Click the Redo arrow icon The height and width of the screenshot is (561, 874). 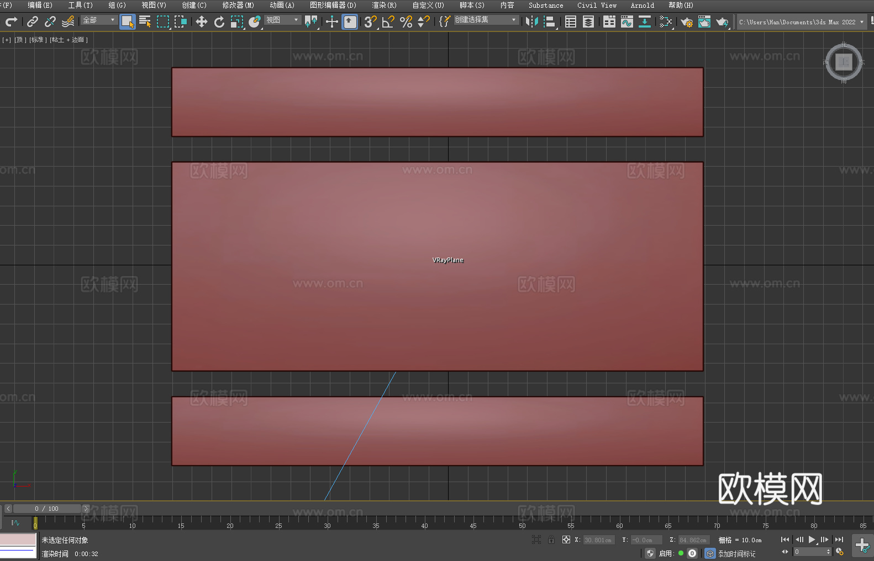tap(11, 22)
